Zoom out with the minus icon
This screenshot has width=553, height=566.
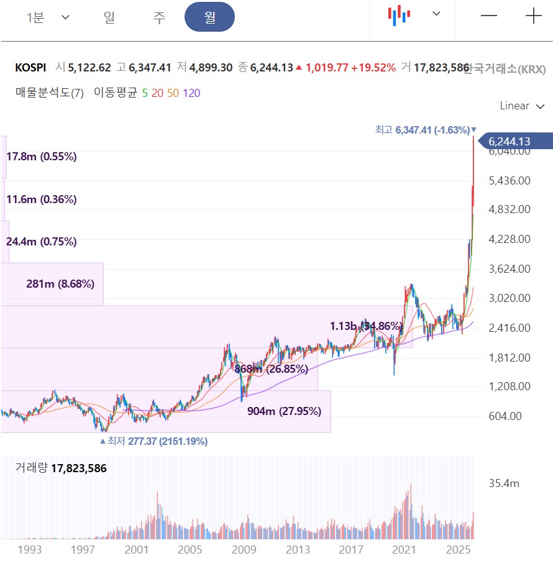pos(489,16)
